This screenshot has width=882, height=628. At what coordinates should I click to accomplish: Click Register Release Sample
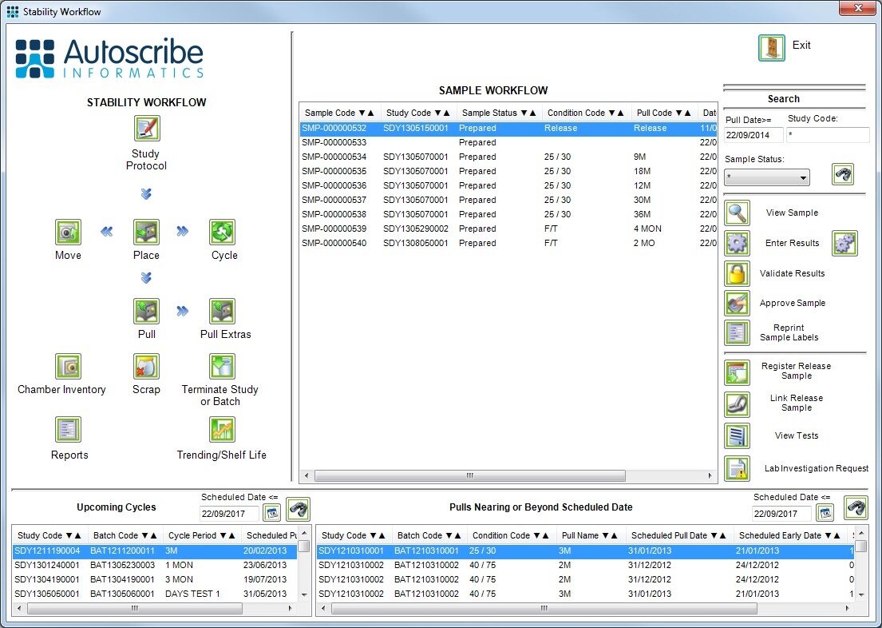736,372
